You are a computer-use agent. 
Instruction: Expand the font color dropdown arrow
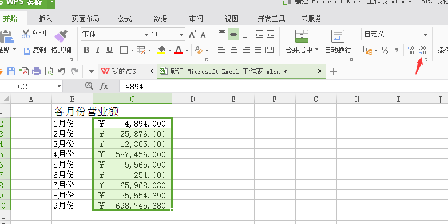pos(187,50)
